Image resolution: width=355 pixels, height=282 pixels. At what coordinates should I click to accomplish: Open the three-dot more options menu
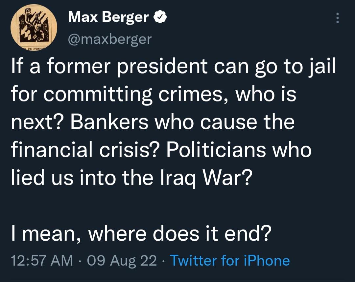[x=337, y=18]
